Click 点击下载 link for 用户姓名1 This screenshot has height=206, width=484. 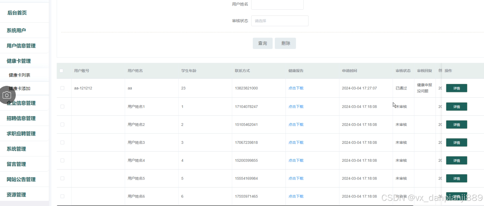pos(296,107)
